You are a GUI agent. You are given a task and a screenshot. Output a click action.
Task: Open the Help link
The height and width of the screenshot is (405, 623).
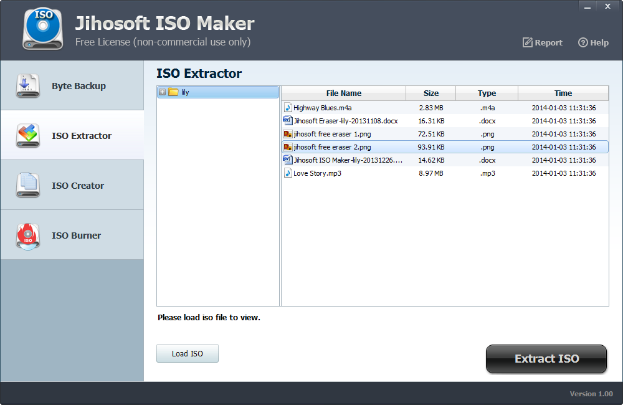tap(593, 42)
